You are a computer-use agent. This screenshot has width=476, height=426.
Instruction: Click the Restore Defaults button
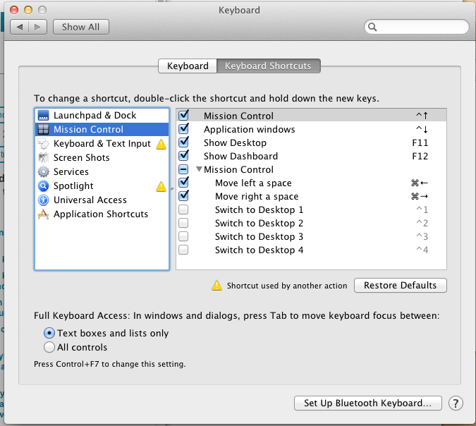tap(400, 286)
